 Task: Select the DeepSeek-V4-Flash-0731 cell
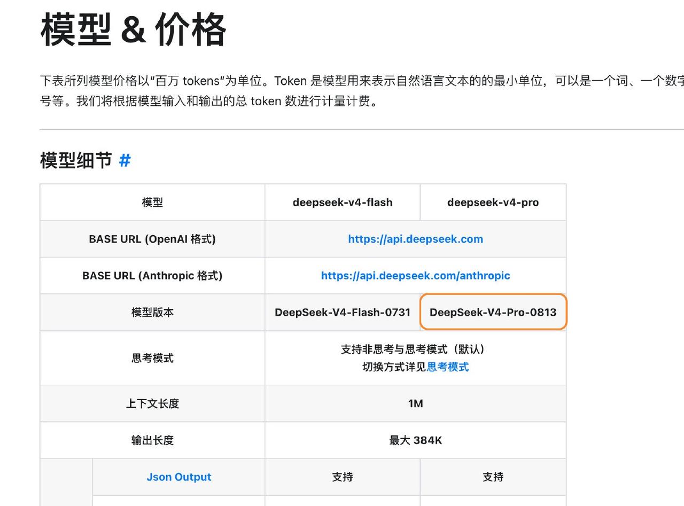(343, 313)
